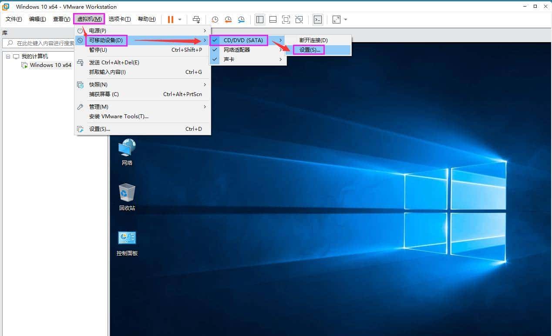The height and width of the screenshot is (336, 552).
Task: Click the disc icon beside 可移动设备(D)
Action: pos(80,40)
